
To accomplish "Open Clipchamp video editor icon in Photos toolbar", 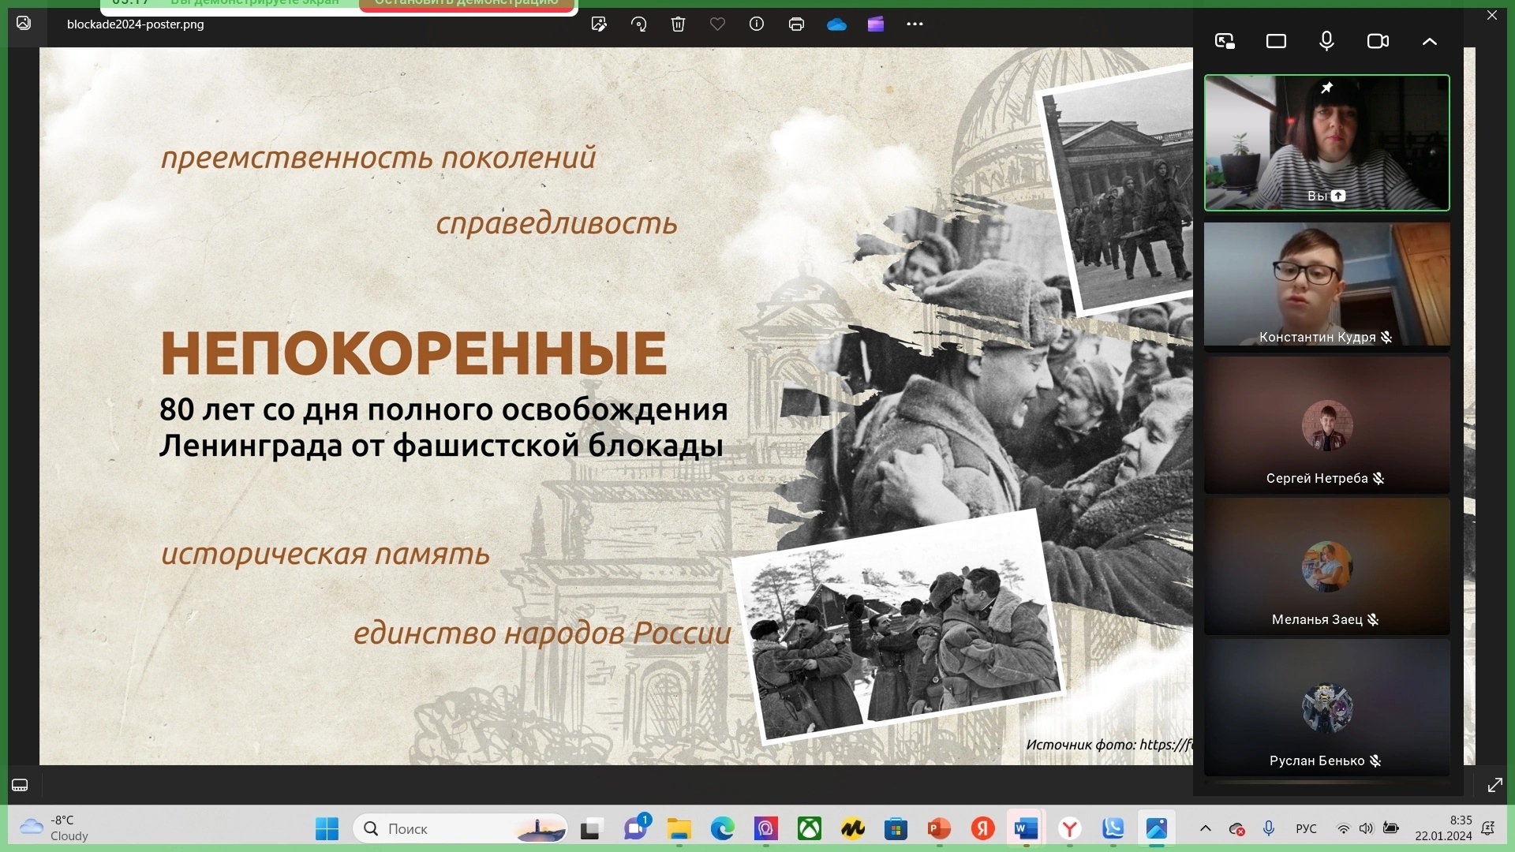I will 876,24.
